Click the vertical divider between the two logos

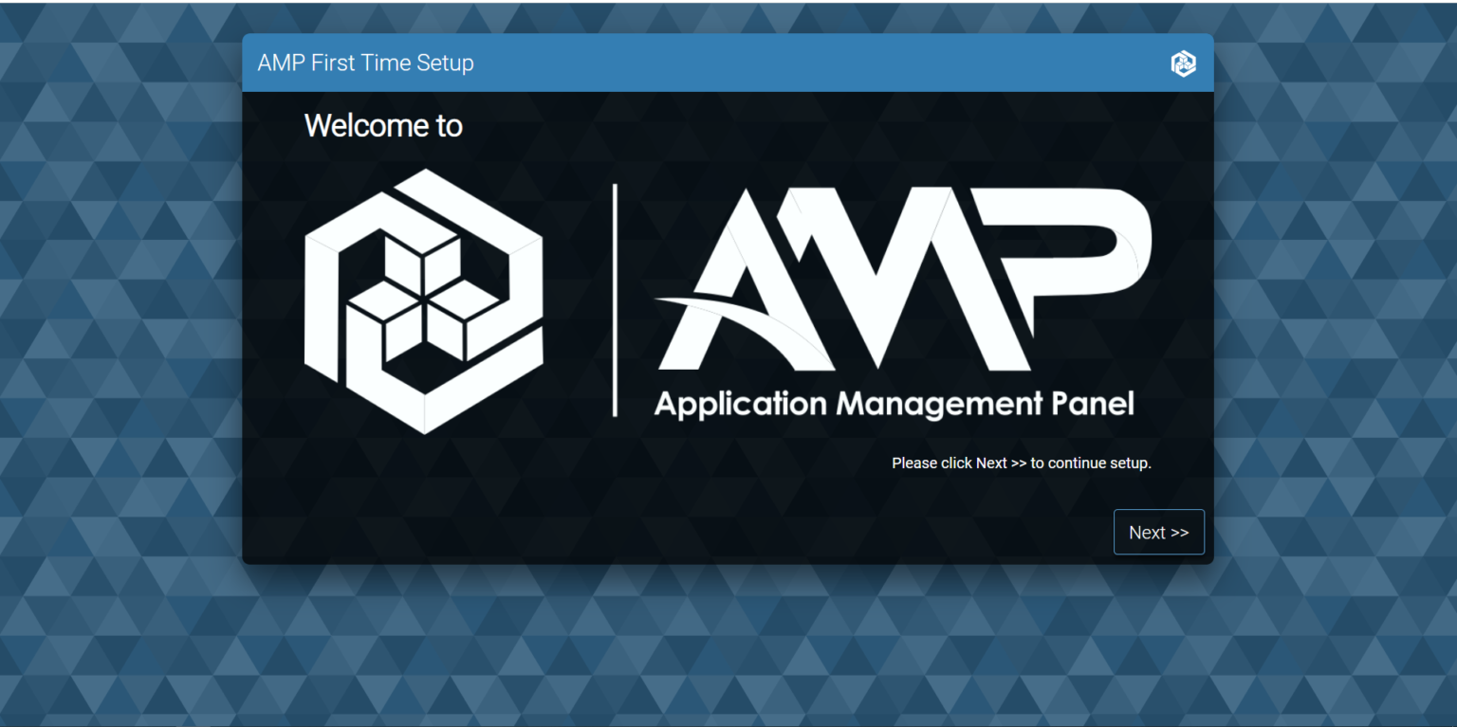pyautogui.click(x=616, y=299)
